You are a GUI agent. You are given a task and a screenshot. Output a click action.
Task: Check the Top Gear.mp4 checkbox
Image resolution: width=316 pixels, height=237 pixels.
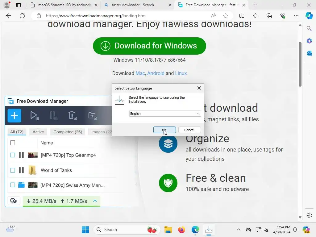(12, 155)
